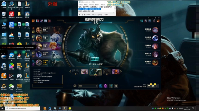Open 软件管理 colorful desktop icon
The height and width of the screenshot is (111, 199).
tap(12, 66)
